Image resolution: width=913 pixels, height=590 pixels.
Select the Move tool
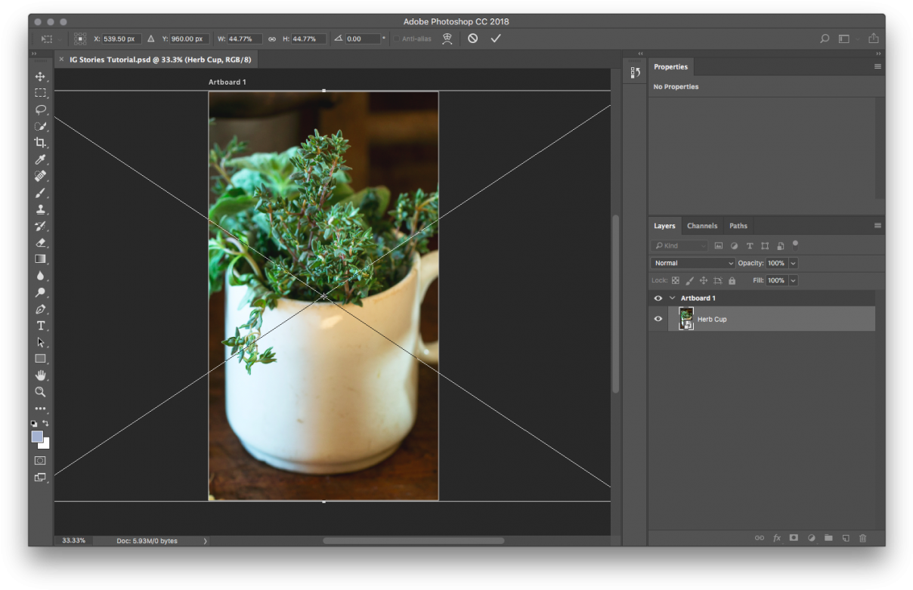[41, 76]
